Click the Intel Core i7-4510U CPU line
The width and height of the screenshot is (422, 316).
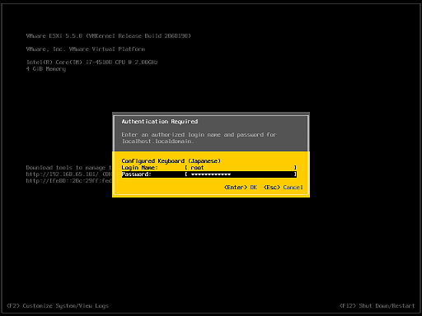tap(92, 63)
